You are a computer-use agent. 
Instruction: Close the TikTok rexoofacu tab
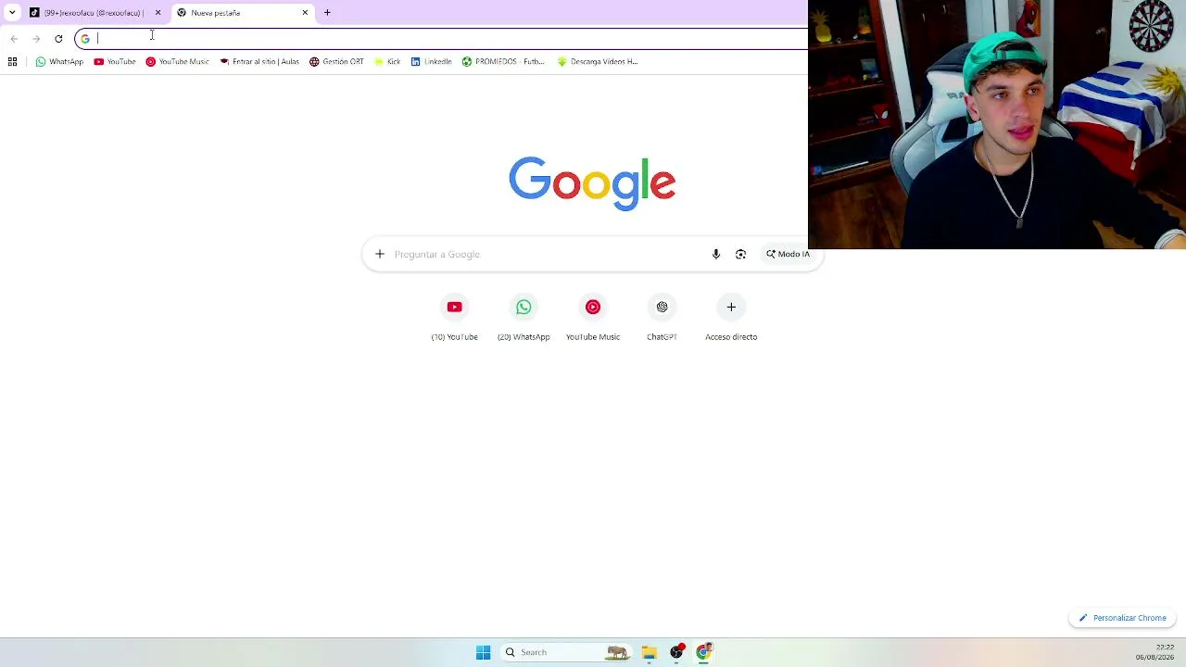pyautogui.click(x=158, y=13)
